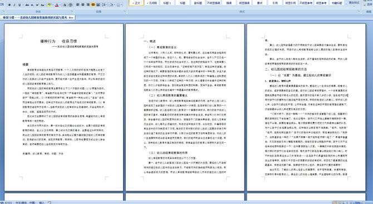The width and height of the screenshot is (373, 204).
Task: Open the font color dropdown arrow
Action: point(60,5)
